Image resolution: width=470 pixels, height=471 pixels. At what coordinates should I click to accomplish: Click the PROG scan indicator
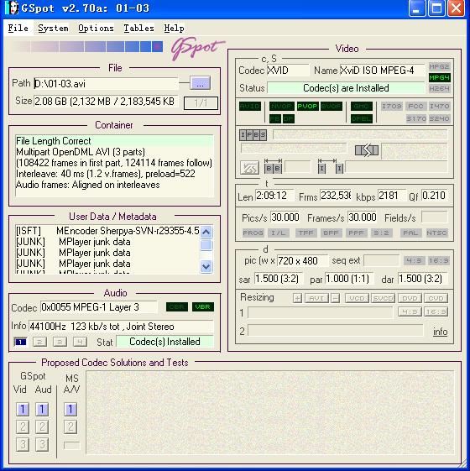(253, 233)
